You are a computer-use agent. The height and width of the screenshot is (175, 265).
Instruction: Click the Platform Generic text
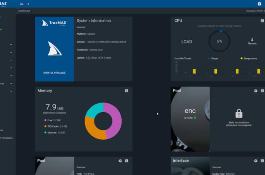point(86,34)
